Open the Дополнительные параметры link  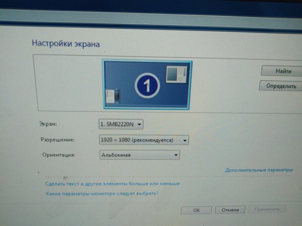click(259, 170)
